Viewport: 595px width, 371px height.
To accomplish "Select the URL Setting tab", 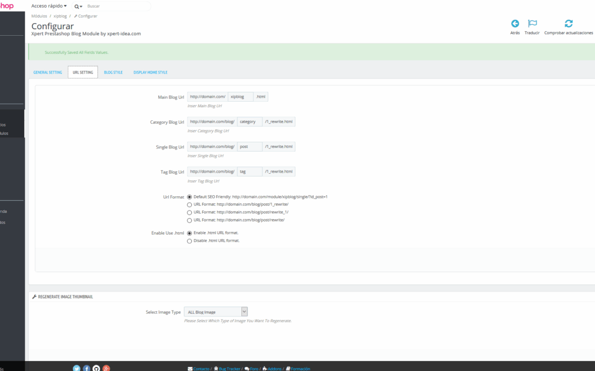I will click(x=83, y=73).
